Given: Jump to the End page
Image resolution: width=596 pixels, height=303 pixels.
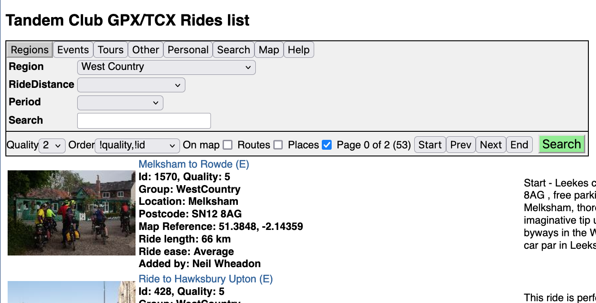Looking at the screenshot, I should click(x=519, y=145).
